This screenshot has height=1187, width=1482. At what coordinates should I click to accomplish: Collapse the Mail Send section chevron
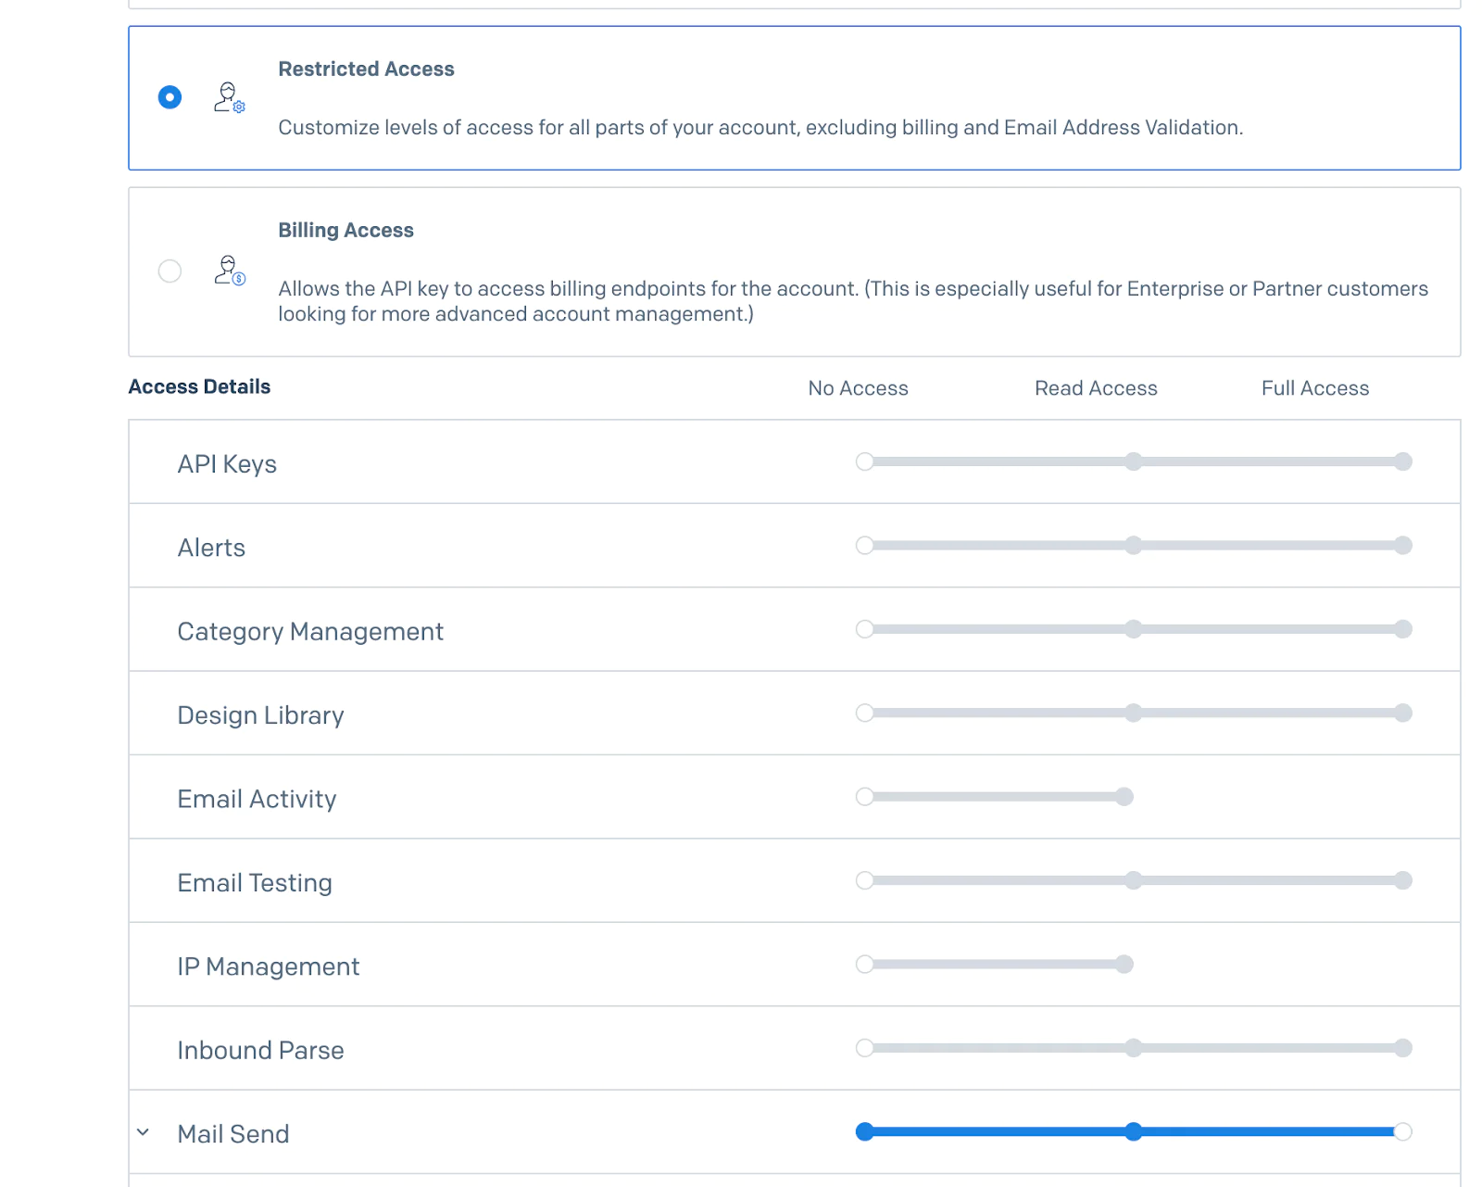tap(143, 1131)
